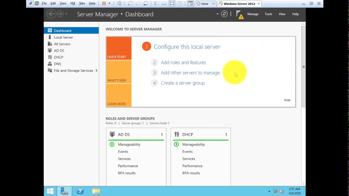Click the LEARN MORE tile
349x196 pixels.
point(119,95)
